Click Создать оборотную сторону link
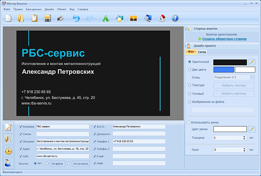This screenshot has width=261, height=176. pyautogui.click(x=224, y=39)
